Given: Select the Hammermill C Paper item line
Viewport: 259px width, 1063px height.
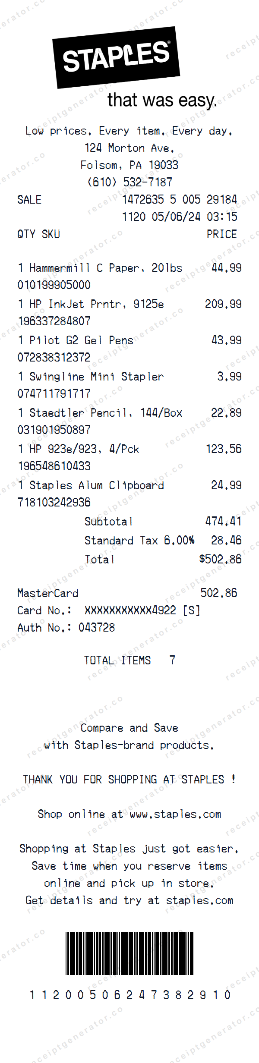Looking at the screenshot, I should [x=100, y=268].
